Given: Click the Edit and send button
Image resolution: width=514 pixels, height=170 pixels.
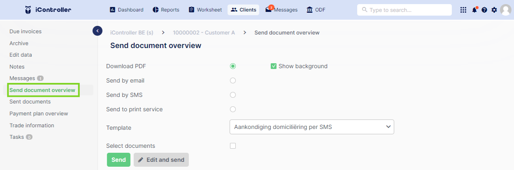Looking at the screenshot, I should pos(161,160).
